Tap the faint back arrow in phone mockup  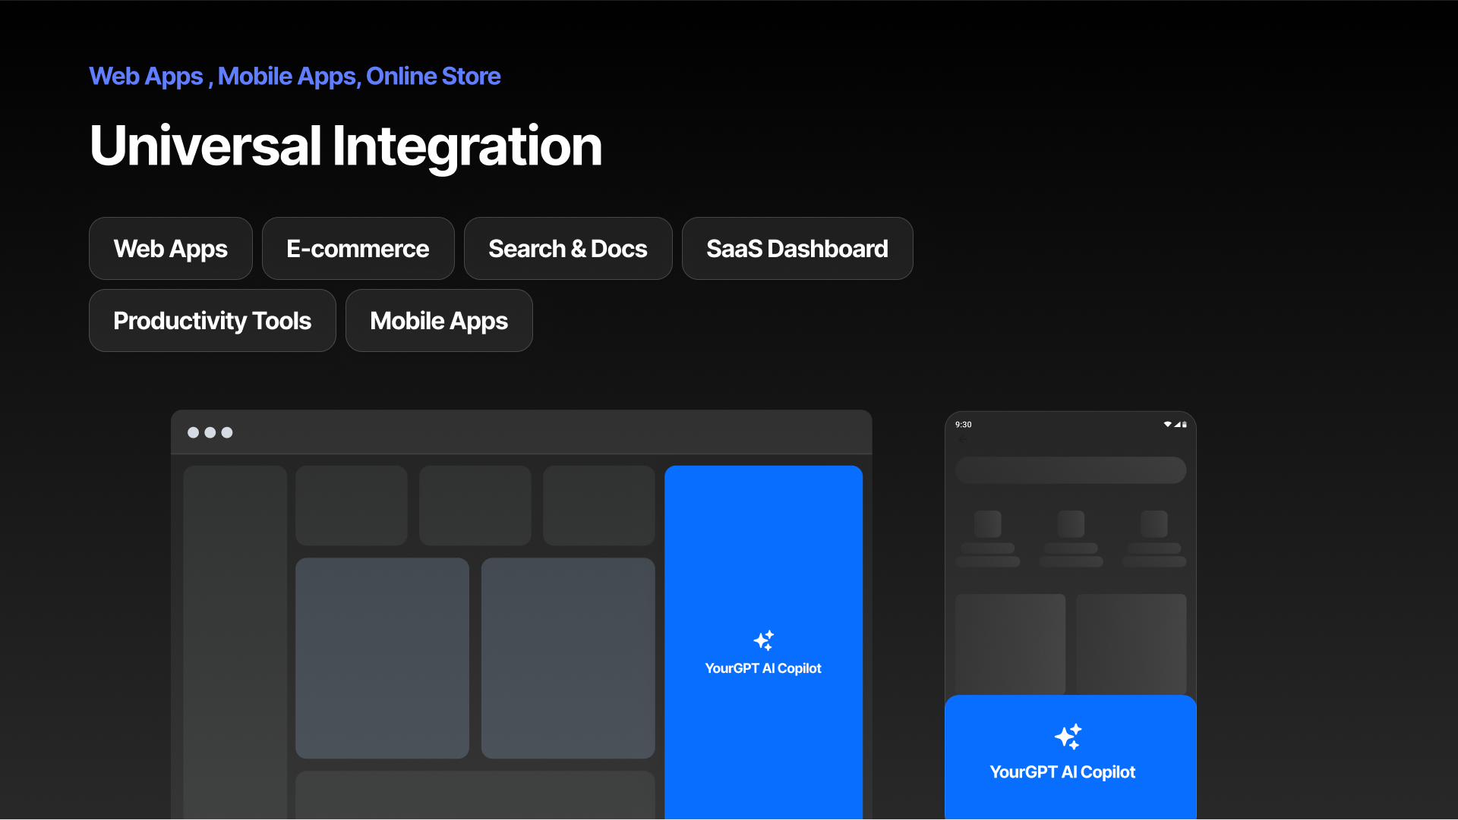[962, 439]
